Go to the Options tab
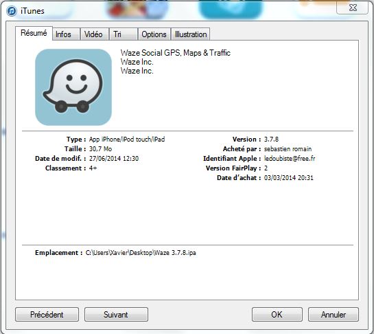Image resolution: width=374 pixels, height=334 pixels. pyautogui.click(x=154, y=34)
